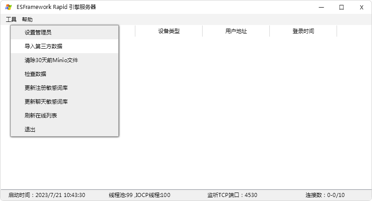The image size is (372, 201).
Task: Click the 线程池 status bar info
Action: (139, 195)
